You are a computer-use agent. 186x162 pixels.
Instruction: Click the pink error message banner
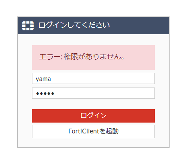[x=93, y=57]
